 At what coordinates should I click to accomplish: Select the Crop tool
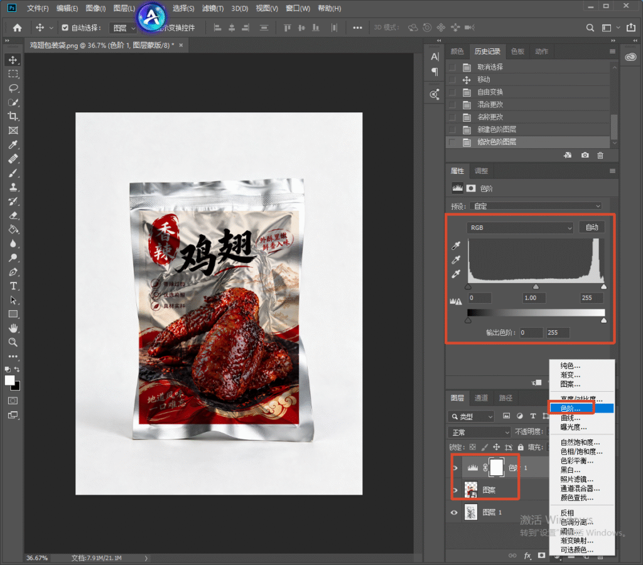13,116
